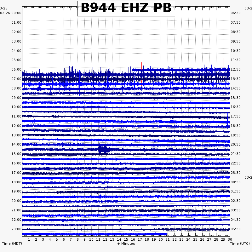This screenshot has width=252, height=252.
Task: Click the 15:00 MDT time label
Action: pos(16,154)
